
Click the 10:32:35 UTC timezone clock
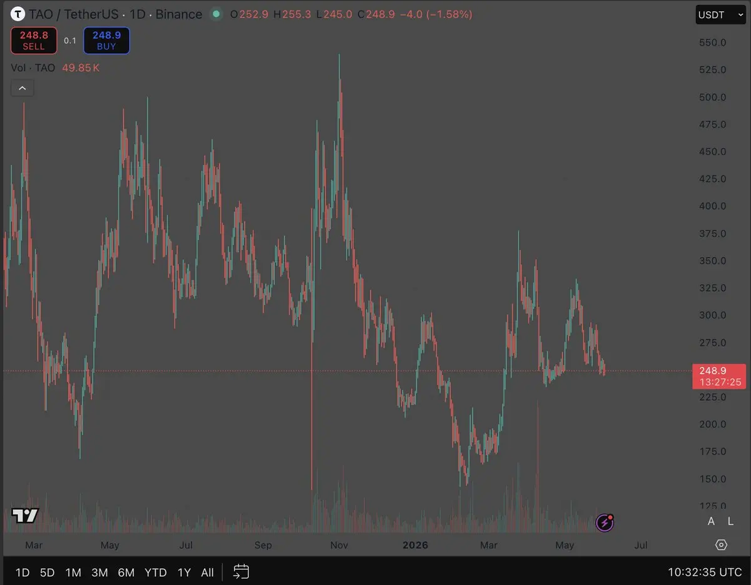point(705,572)
